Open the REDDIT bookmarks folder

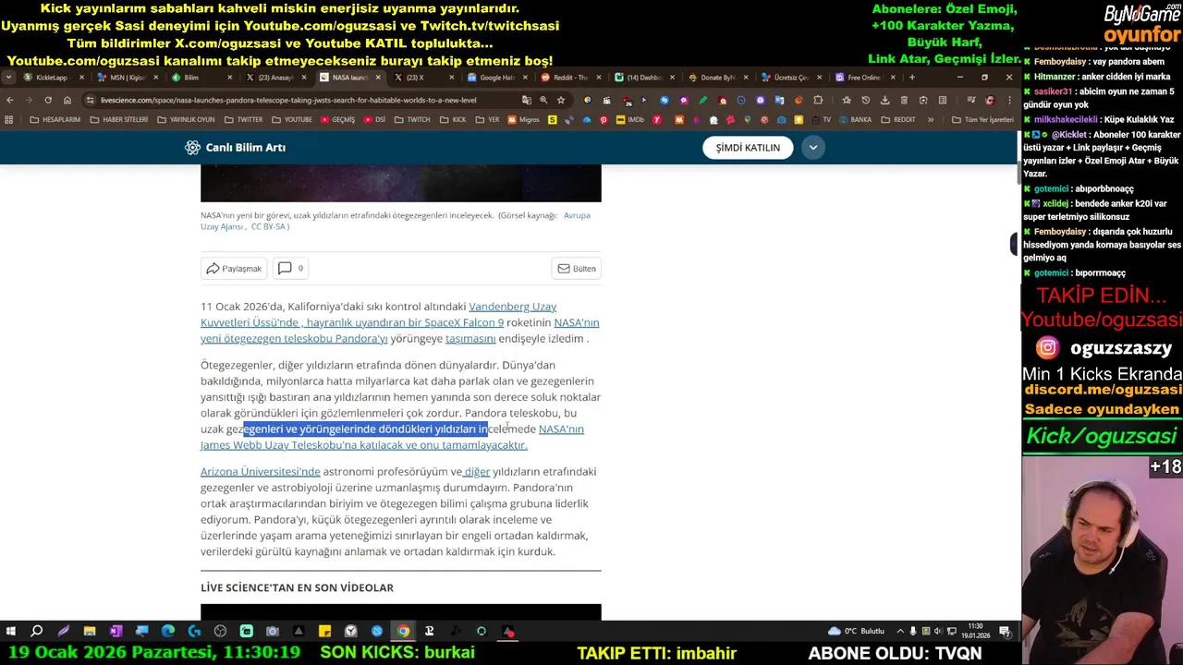[x=898, y=120]
